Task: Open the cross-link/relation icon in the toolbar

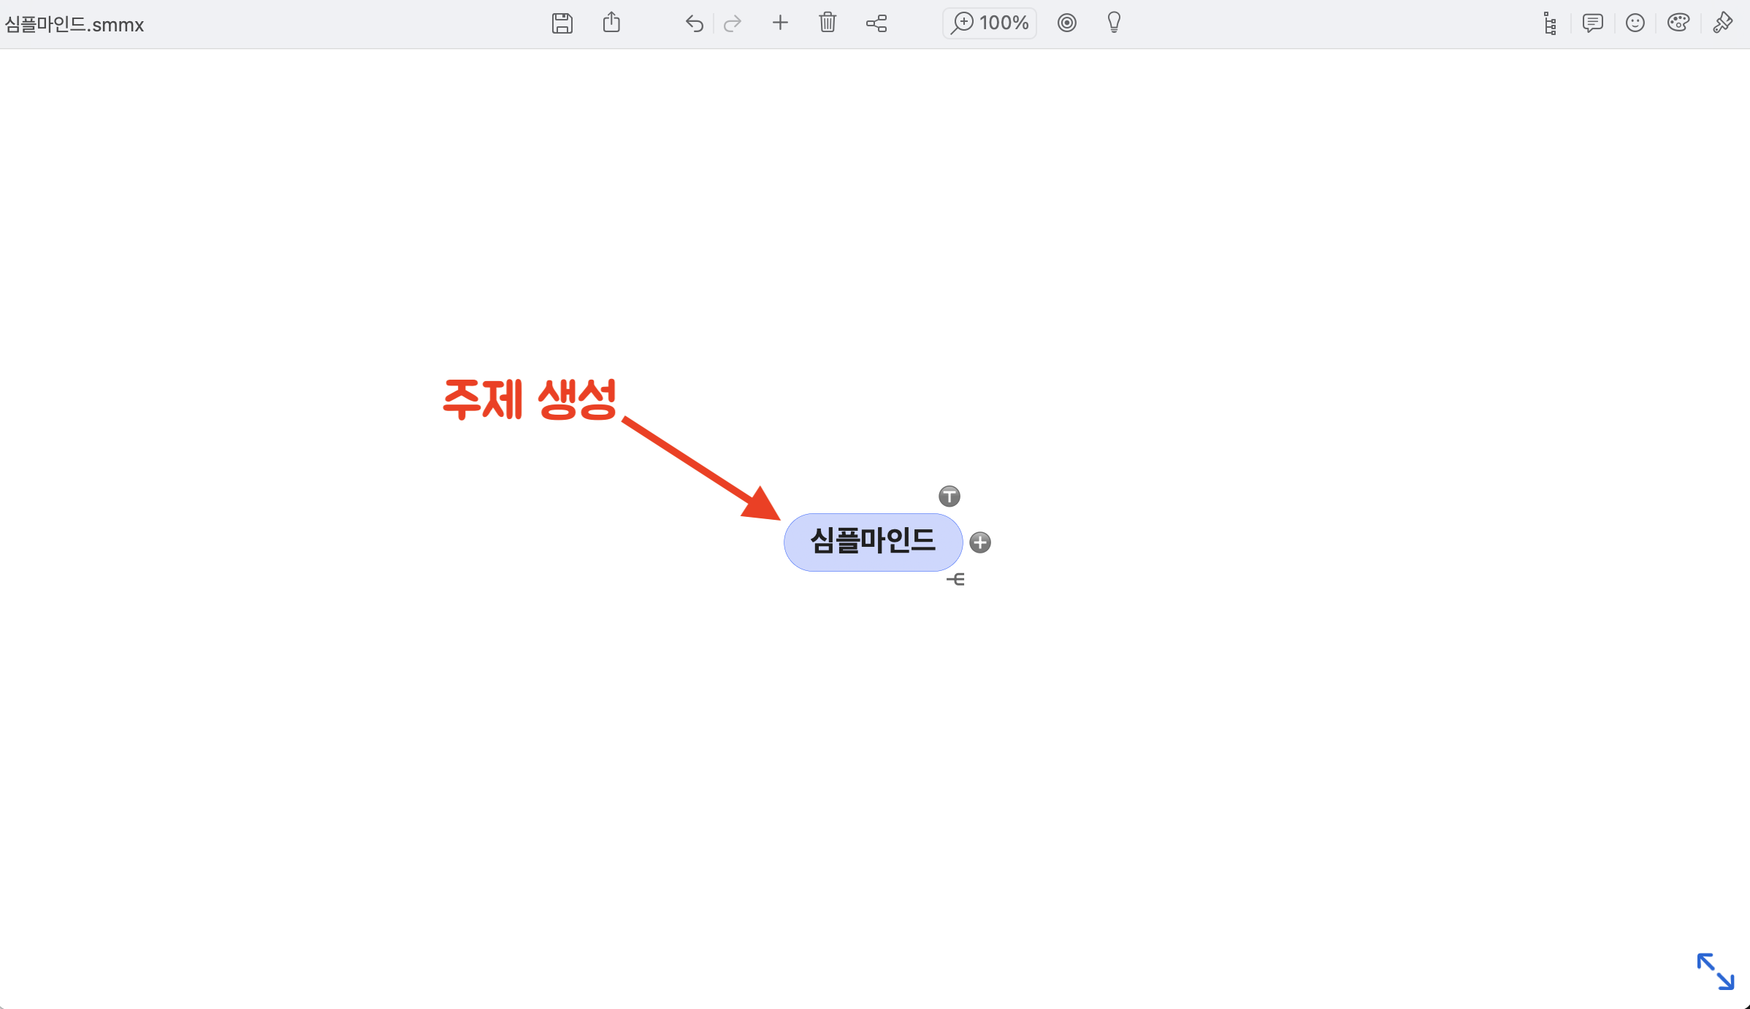Action: coord(876,23)
